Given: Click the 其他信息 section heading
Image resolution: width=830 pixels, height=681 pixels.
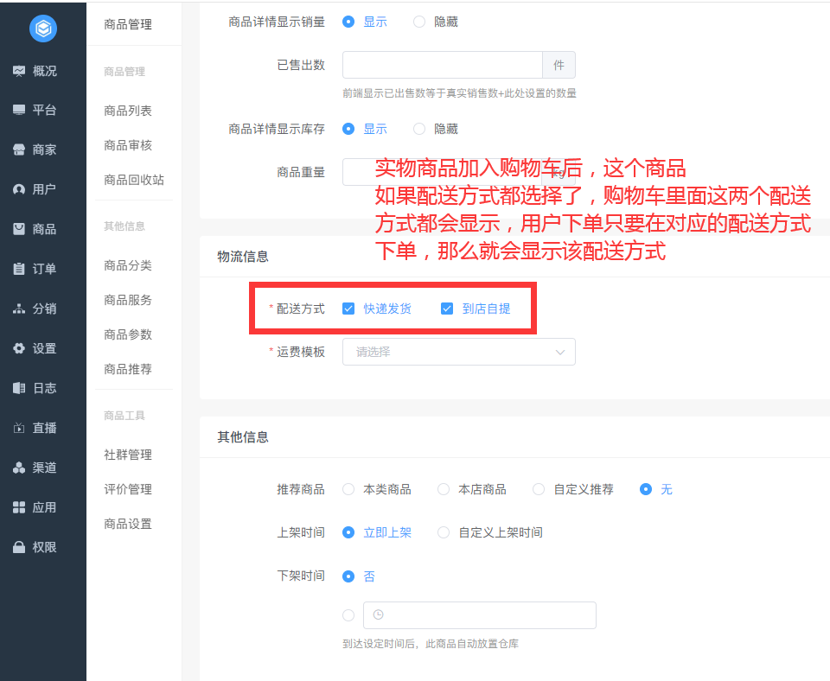Looking at the screenshot, I should pos(243,437).
